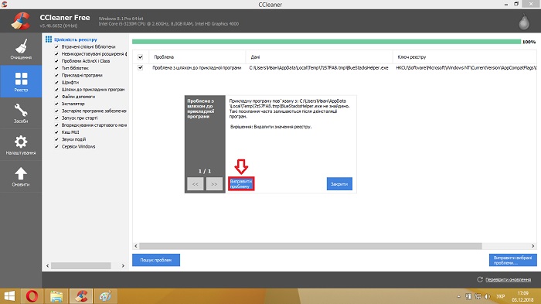Click the Невикористовувані розширення label

(x=94, y=54)
